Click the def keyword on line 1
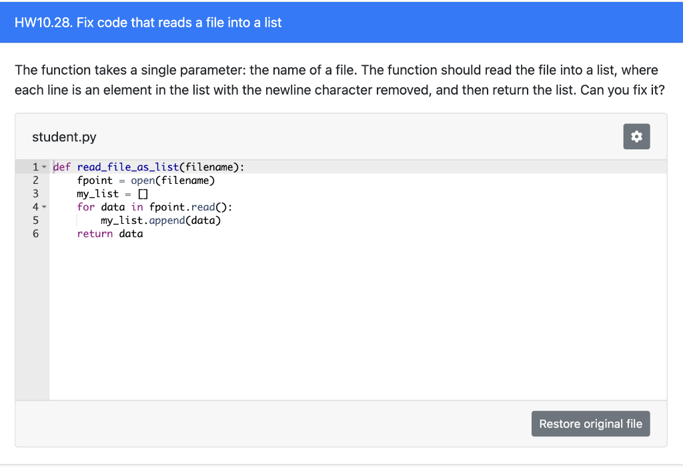 [x=62, y=167]
